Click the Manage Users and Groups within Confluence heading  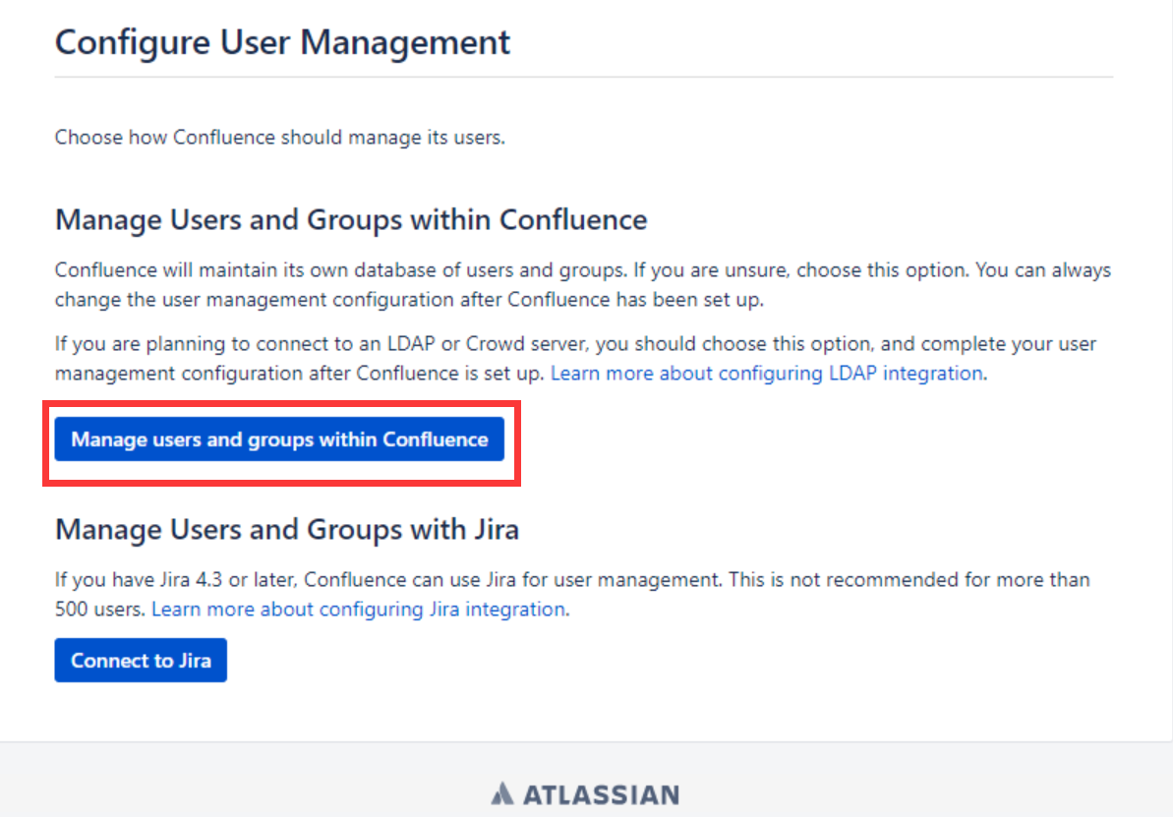351,220
